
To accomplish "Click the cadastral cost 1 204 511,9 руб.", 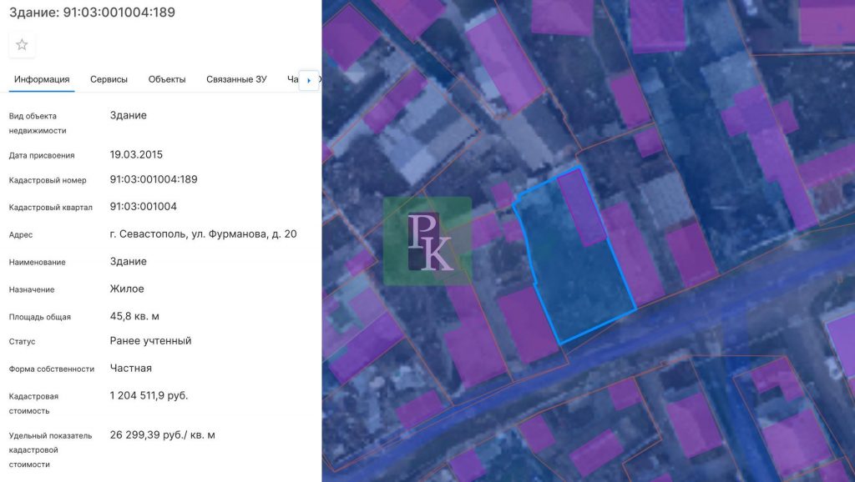I will point(149,395).
